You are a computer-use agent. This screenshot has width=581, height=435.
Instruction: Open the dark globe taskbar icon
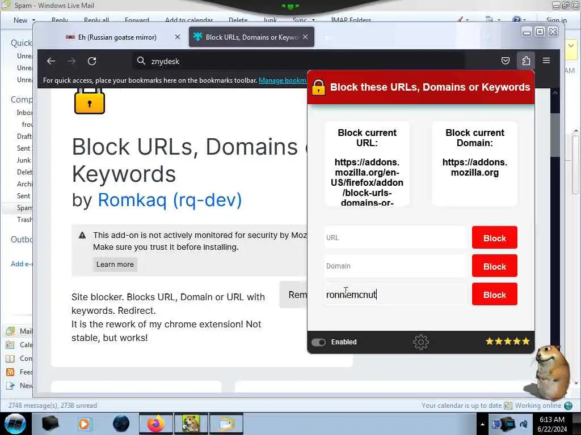[x=121, y=424]
